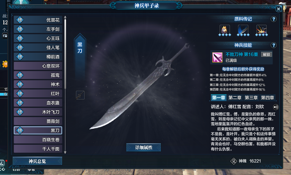
Task: Choose 百晓生卷 from the weapon list
Action: pyautogui.click(x=38, y=140)
